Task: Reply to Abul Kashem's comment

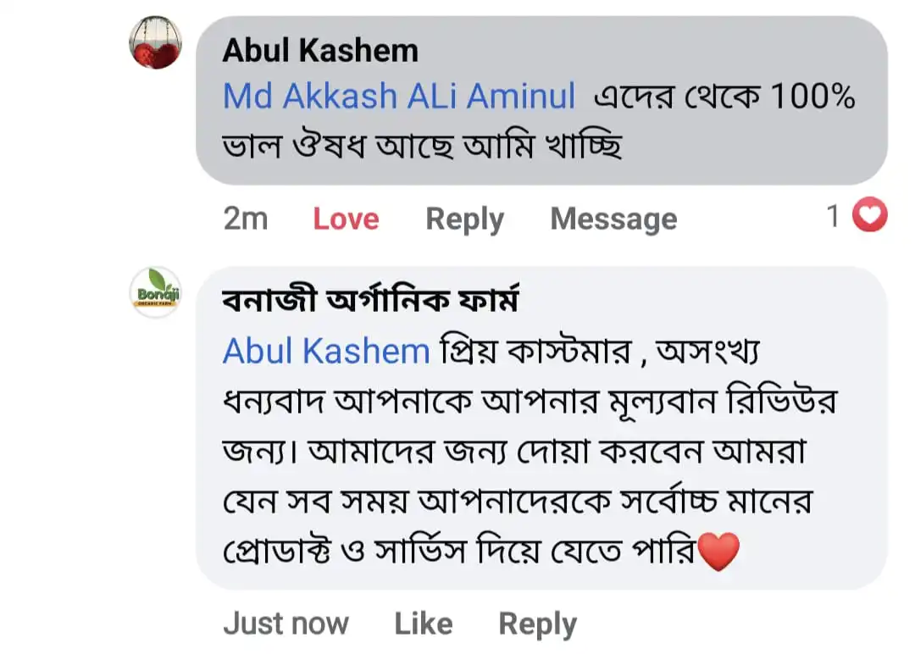Action: click(464, 219)
